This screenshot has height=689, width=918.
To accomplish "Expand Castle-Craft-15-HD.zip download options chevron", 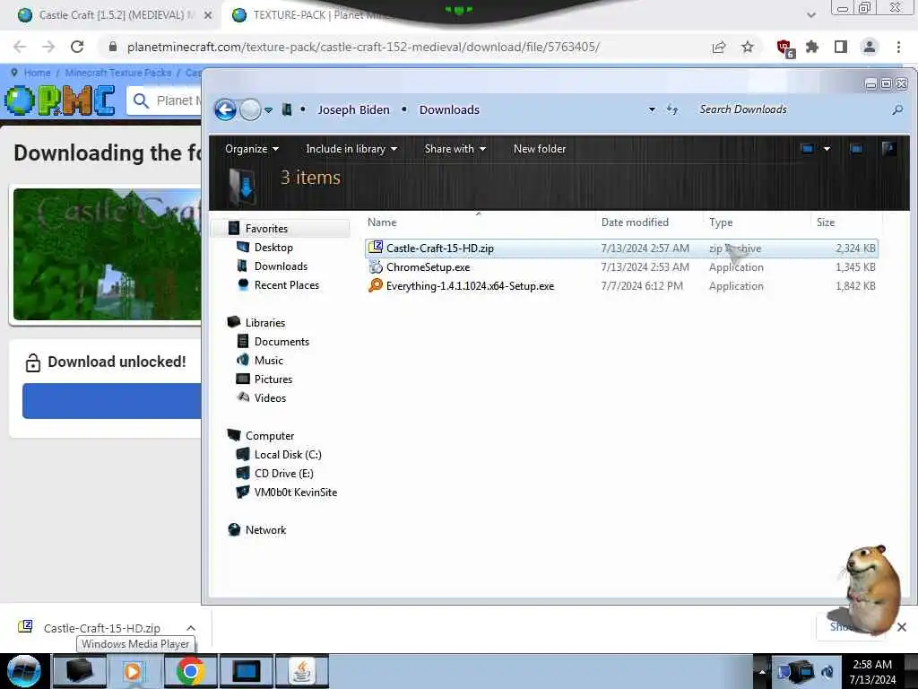I will [x=191, y=628].
